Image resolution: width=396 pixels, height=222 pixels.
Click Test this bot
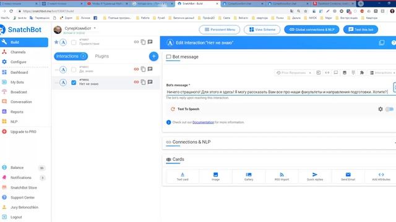pos(361,30)
